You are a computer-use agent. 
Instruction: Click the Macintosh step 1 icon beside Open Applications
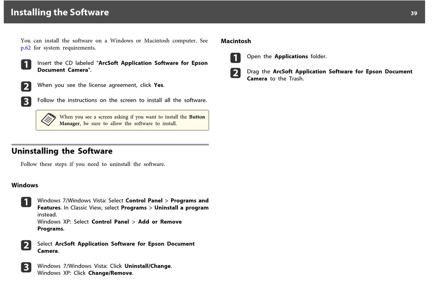click(x=236, y=58)
